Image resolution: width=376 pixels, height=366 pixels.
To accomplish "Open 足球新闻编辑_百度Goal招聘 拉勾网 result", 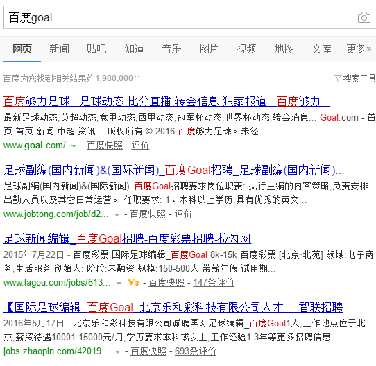I will pos(128,238).
